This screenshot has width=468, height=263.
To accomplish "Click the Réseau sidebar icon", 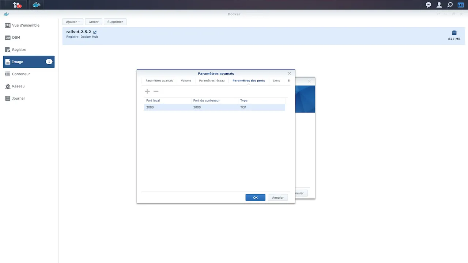I will click(8, 86).
